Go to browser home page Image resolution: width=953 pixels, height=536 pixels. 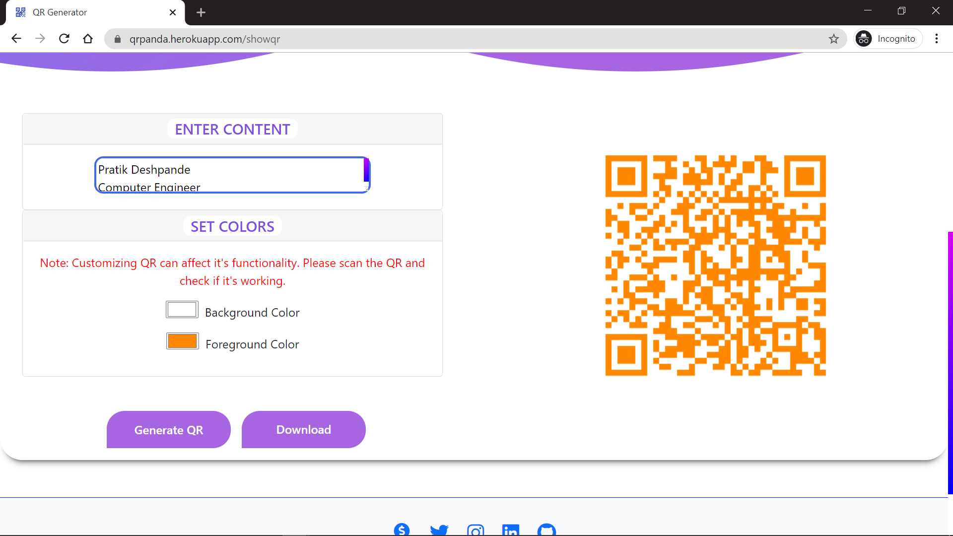(88, 39)
